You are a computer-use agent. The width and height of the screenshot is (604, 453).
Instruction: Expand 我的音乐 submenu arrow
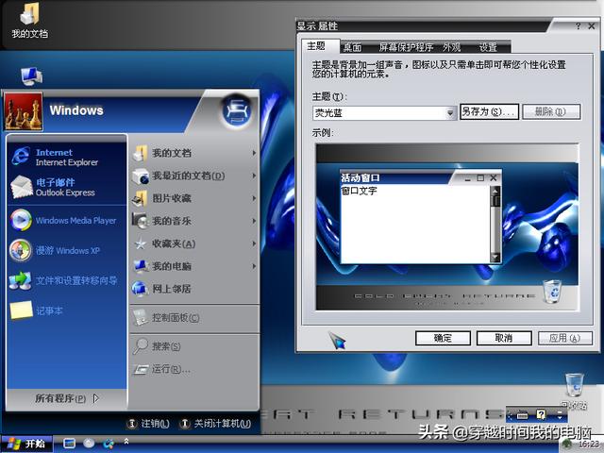(x=254, y=221)
